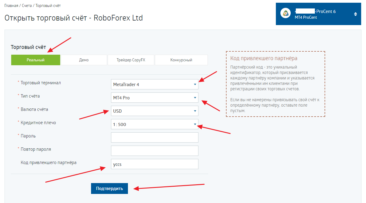Screen dimensions: 366x203
Task: Open Счета breadcrumb link
Action: click(27, 6)
